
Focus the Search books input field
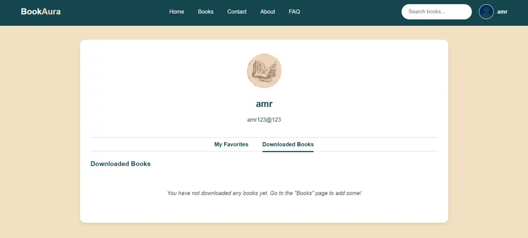[437, 12]
